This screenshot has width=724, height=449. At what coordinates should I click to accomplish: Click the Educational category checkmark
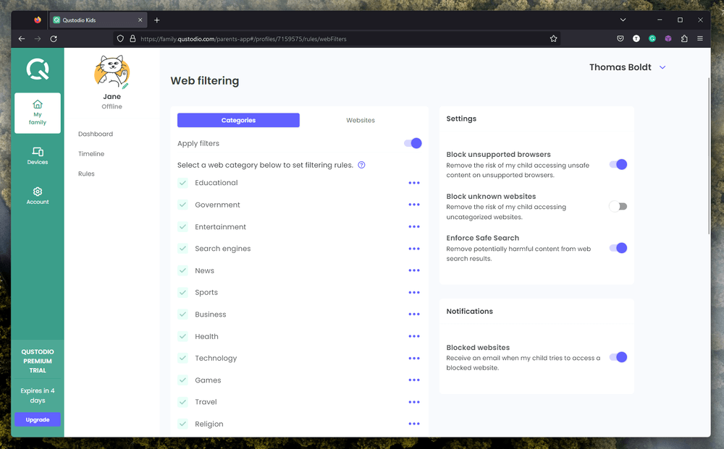183,183
